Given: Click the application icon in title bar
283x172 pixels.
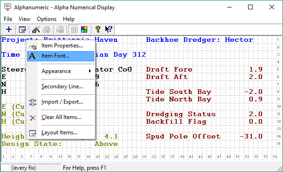Looking at the screenshot, I should [x=8, y=7].
